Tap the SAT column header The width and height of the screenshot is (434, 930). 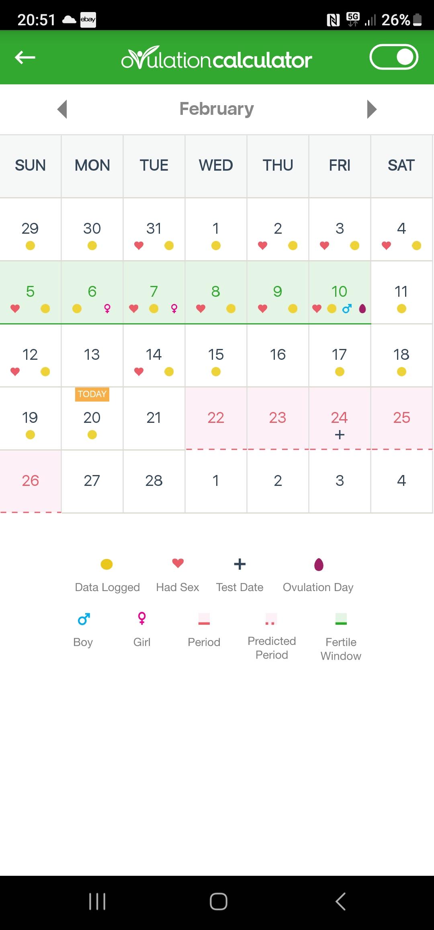point(401,165)
